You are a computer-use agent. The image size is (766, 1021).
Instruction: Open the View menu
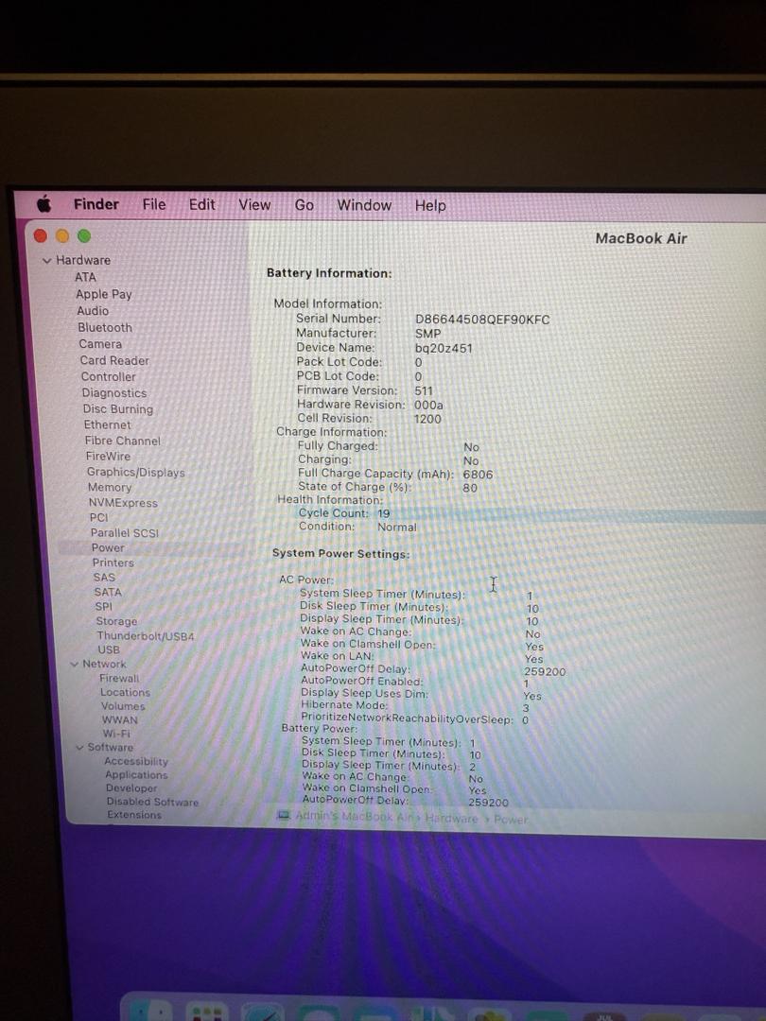point(254,205)
